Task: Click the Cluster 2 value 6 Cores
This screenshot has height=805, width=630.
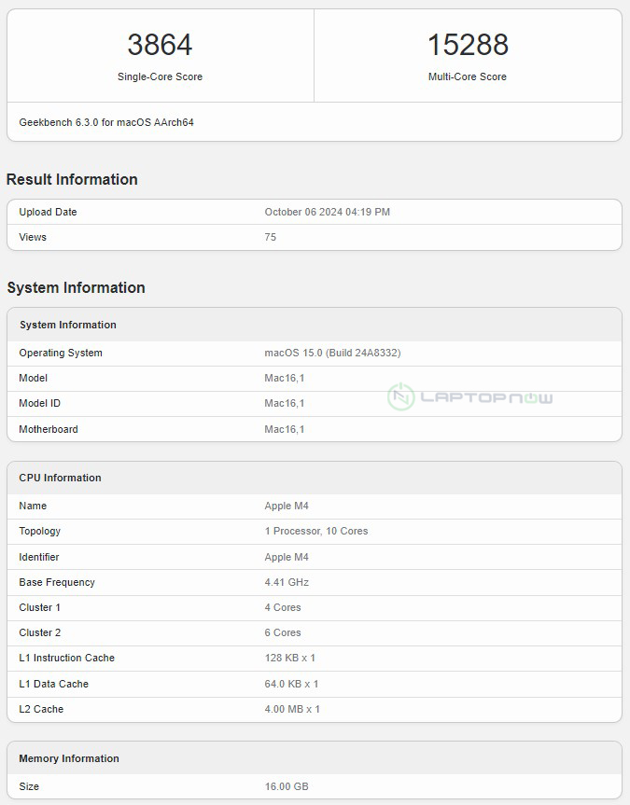Action: click(x=283, y=632)
